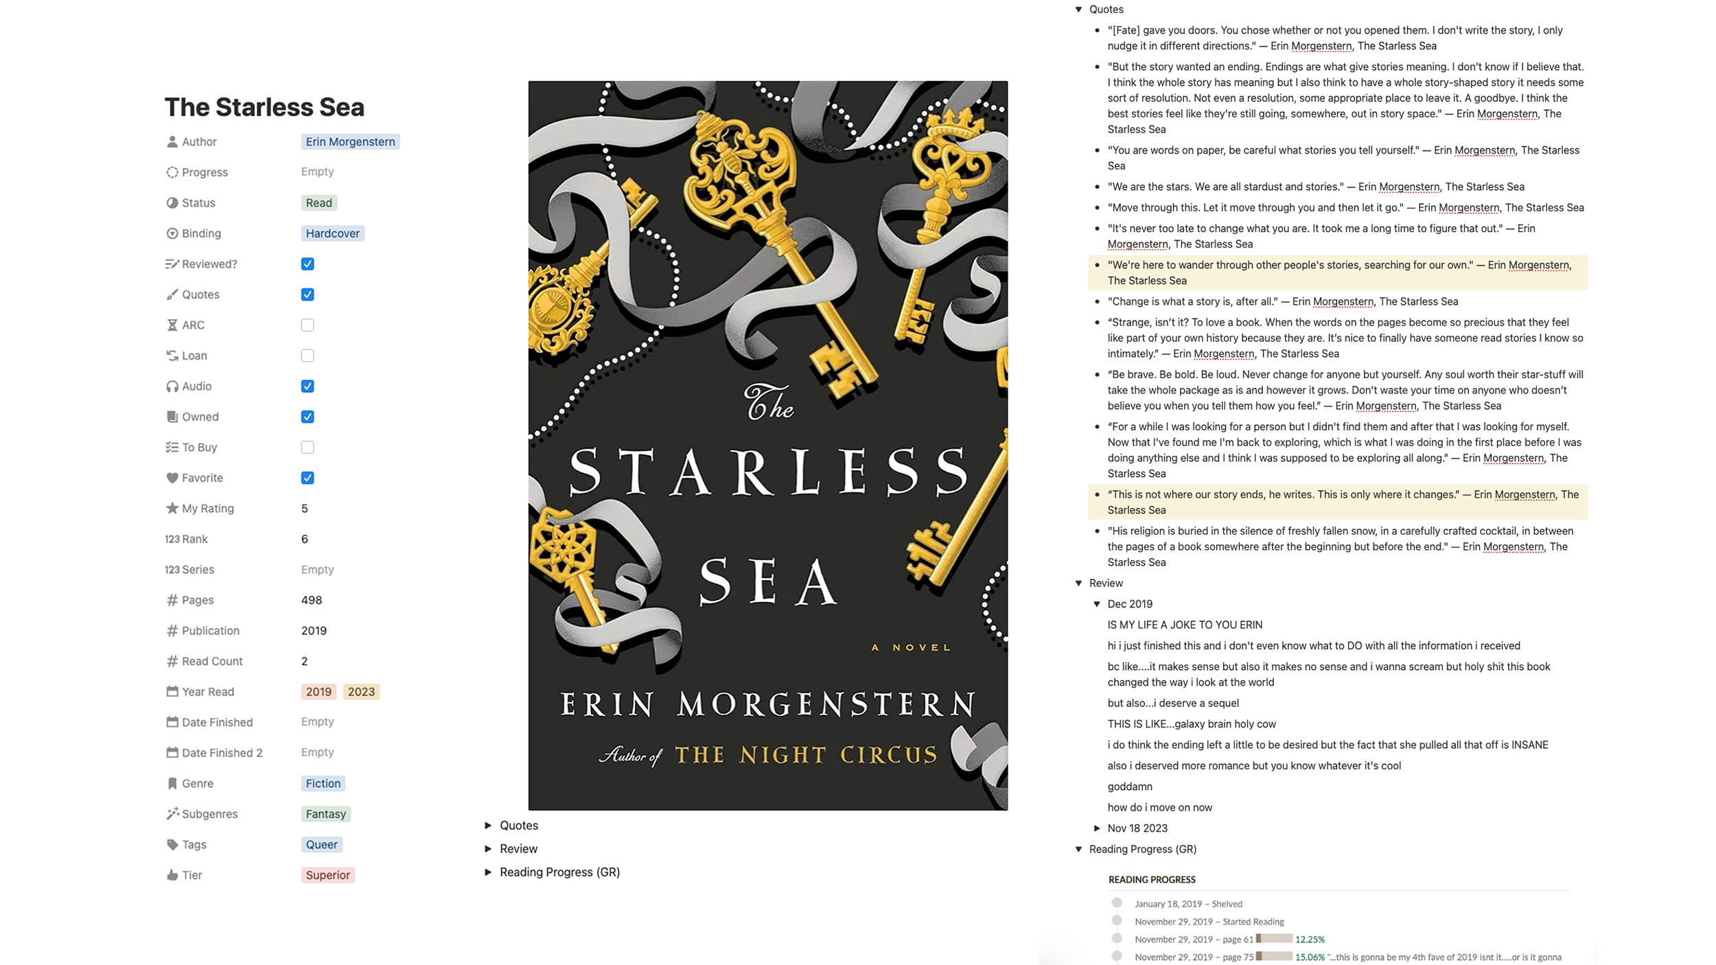The image size is (1716, 965).
Task: Check the To Buy checkbox
Action: [x=308, y=447]
